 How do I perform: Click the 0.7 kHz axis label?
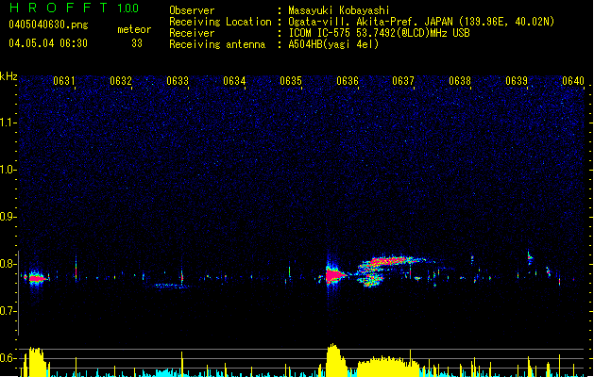pyautogui.click(x=8, y=311)
